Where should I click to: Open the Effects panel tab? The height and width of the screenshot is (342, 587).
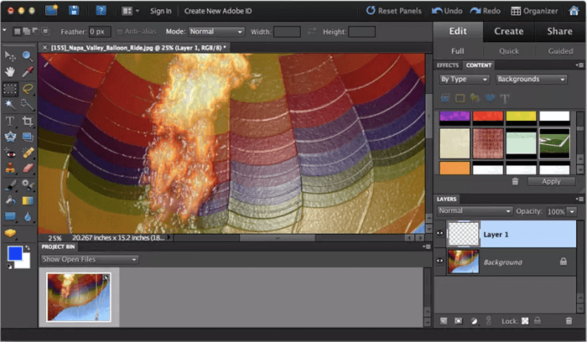448,65
